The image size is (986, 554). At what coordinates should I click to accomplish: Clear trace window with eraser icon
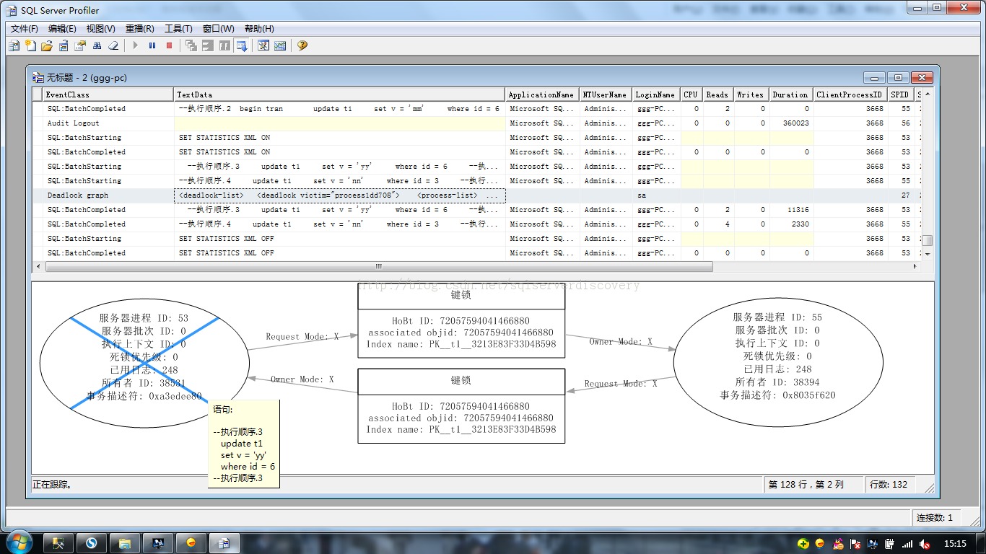pyautogui.click(x=113, y=45)
